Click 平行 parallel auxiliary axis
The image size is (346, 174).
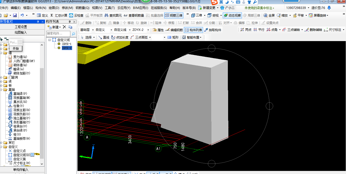(259, 30)
